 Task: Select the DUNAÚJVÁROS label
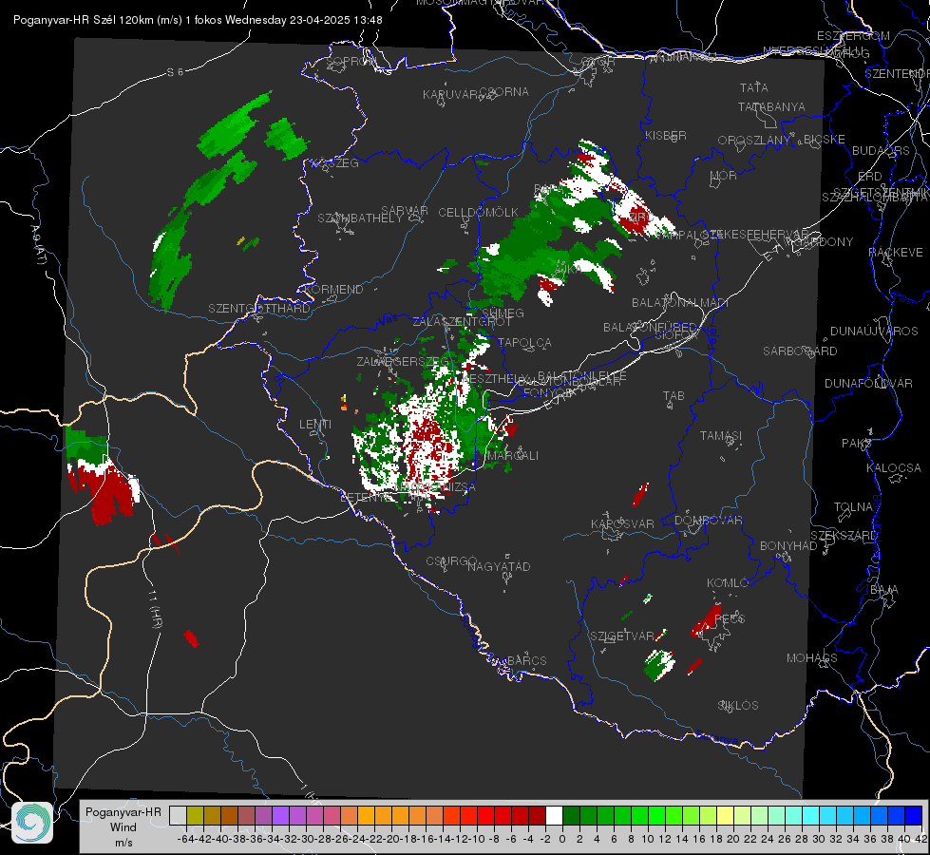pos(874,332)
